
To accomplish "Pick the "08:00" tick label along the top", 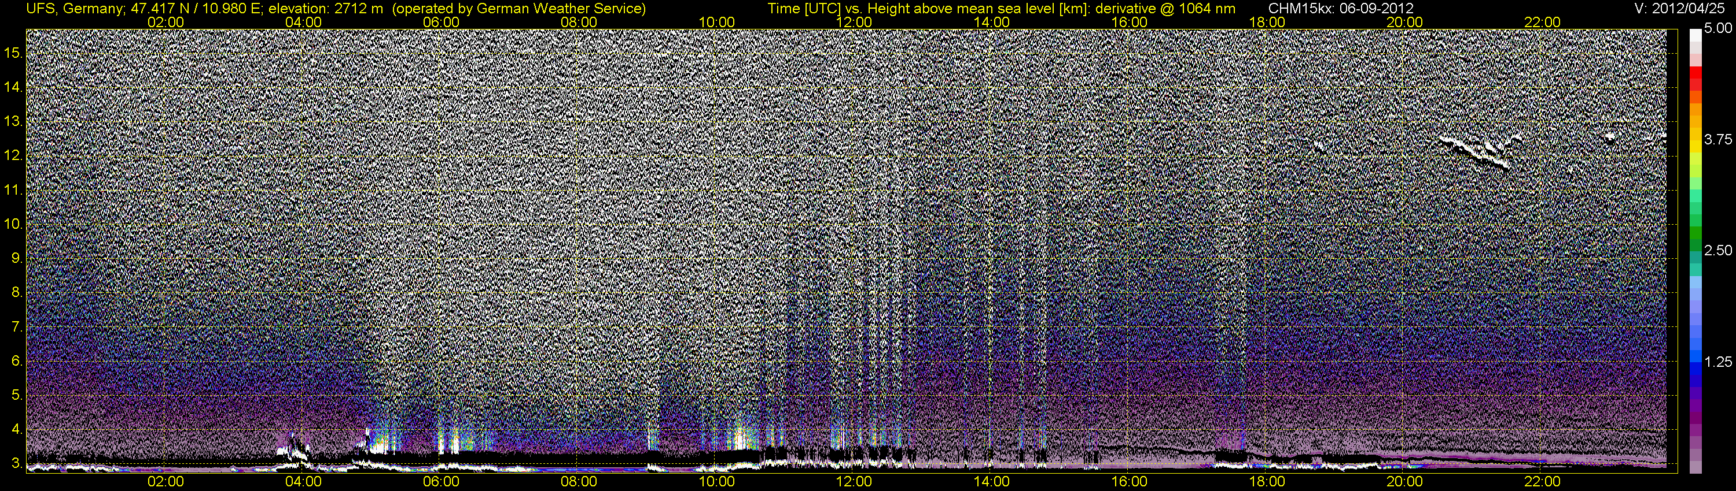I will pos(579,22).
